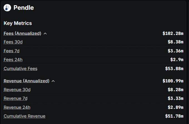Image resolution: width=189 pixels, height=124 pixels.
Task: Select the Revenue 24h metric label
Action: tap(17, 107)
